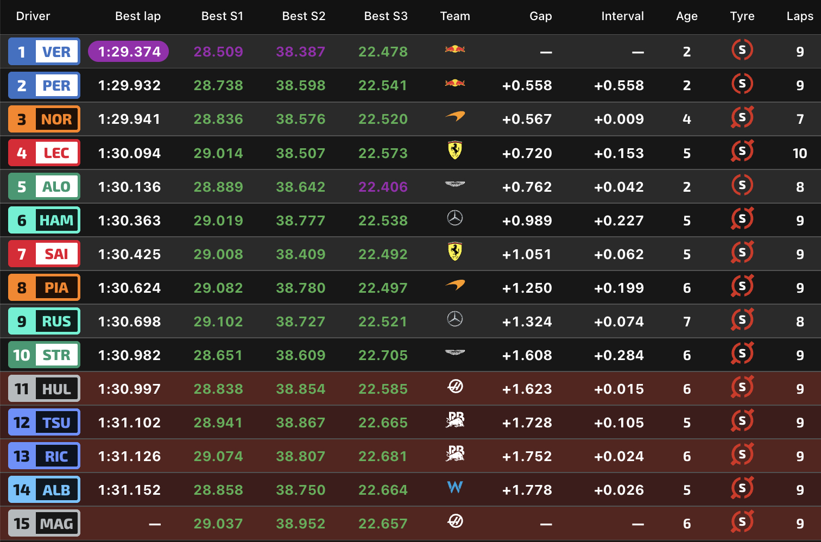Click the Aston Martin logo in Alonso's row
This screenshot has width=821, height=542.
pyautogui.click(x=454, y=185)
